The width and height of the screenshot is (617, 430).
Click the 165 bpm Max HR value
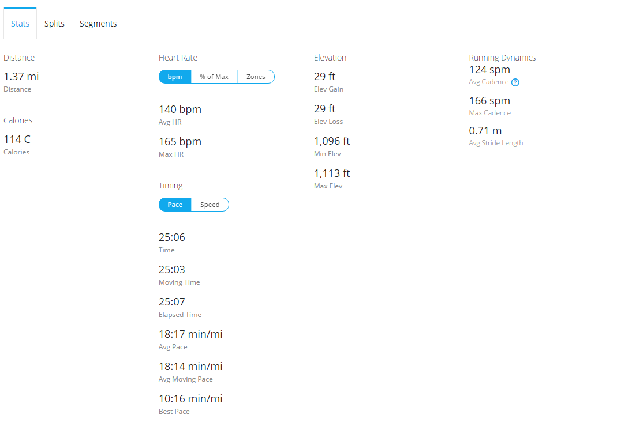pos(180,141)
